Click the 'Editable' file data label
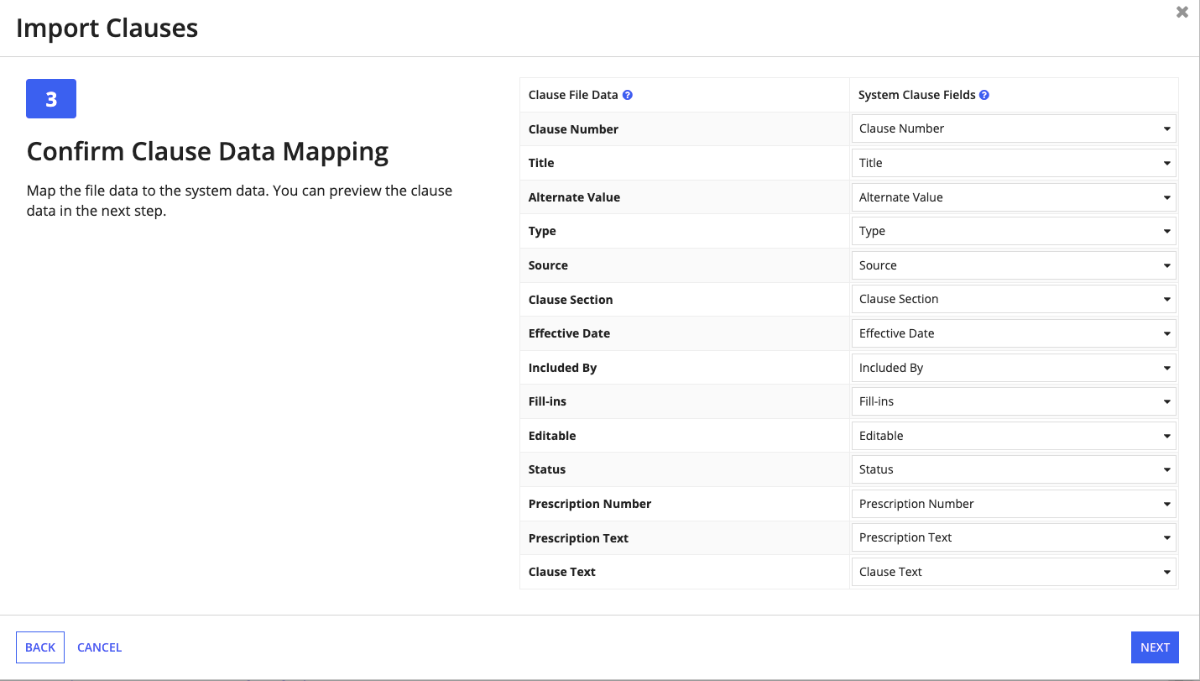The height and width of the screenshot is (681, 1200). click(552, 436)
